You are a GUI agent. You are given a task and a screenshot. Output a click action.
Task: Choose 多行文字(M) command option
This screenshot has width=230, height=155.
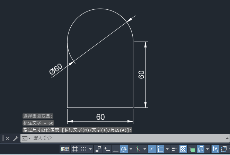77,130
